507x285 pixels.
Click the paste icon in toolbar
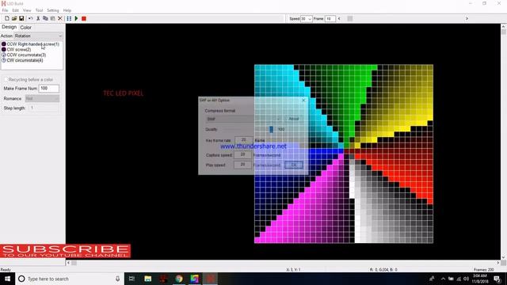(52, 18)
